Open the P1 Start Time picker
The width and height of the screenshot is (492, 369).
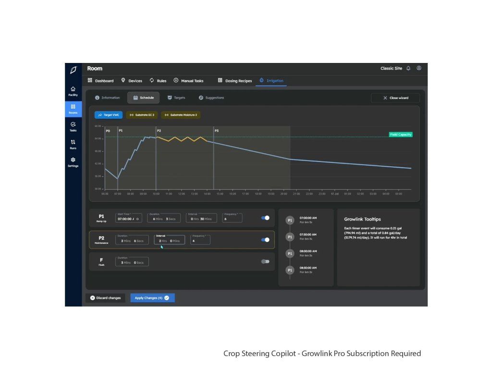click(129, 218)
